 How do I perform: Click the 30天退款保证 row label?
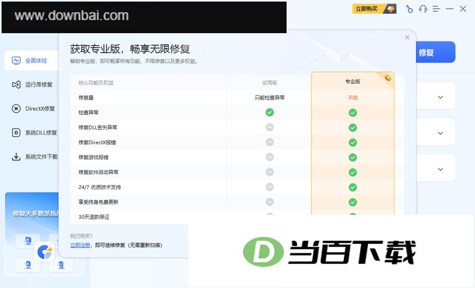click(93, 217)
